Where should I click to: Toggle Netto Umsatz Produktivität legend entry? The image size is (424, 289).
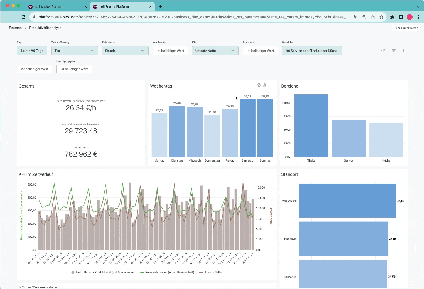[104, 272]
